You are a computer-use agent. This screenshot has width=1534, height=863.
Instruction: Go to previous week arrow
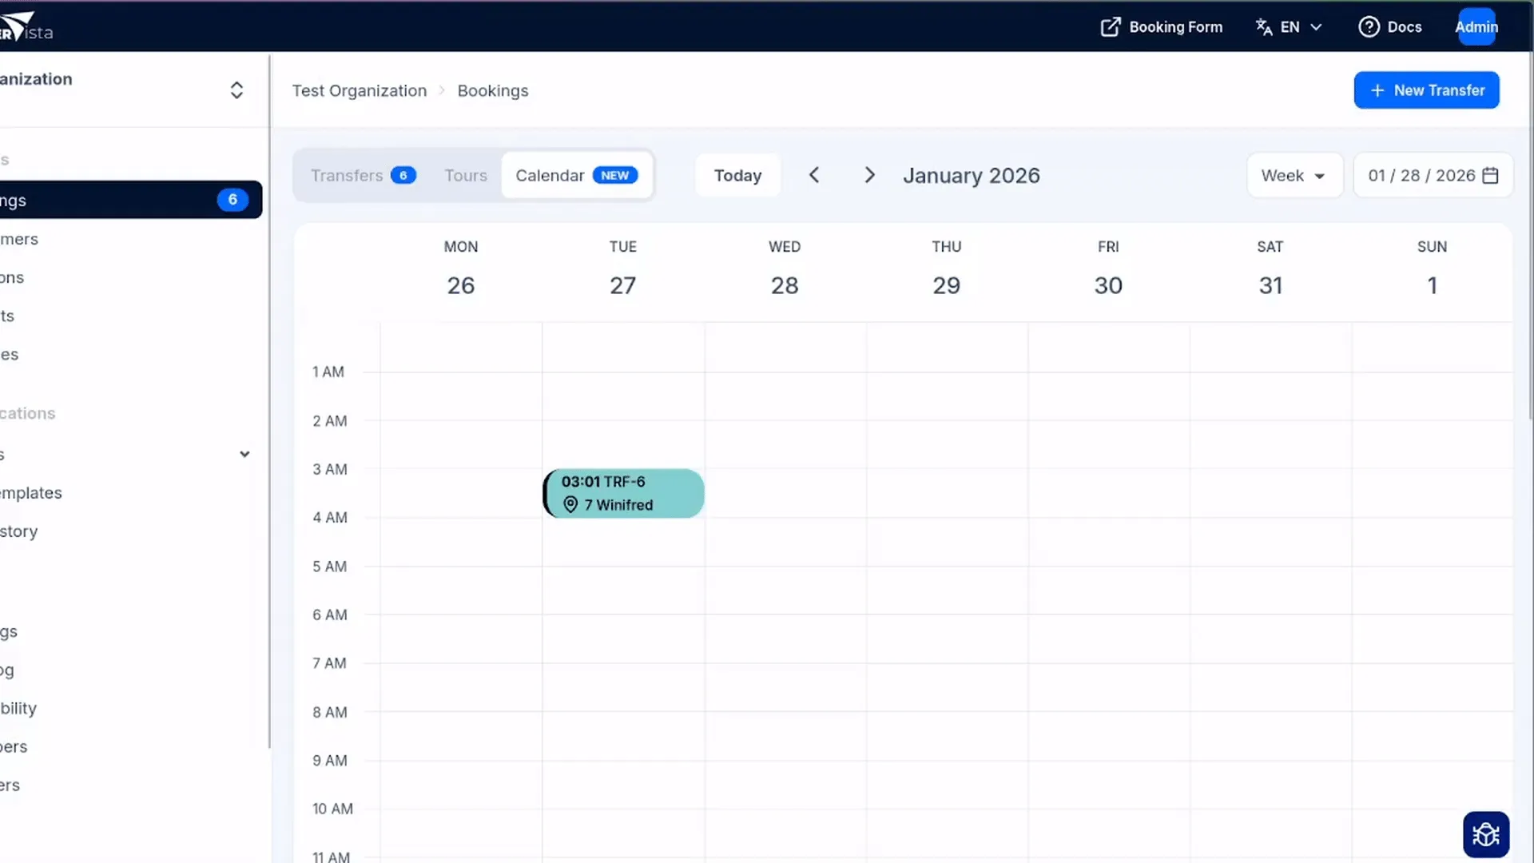814,176
